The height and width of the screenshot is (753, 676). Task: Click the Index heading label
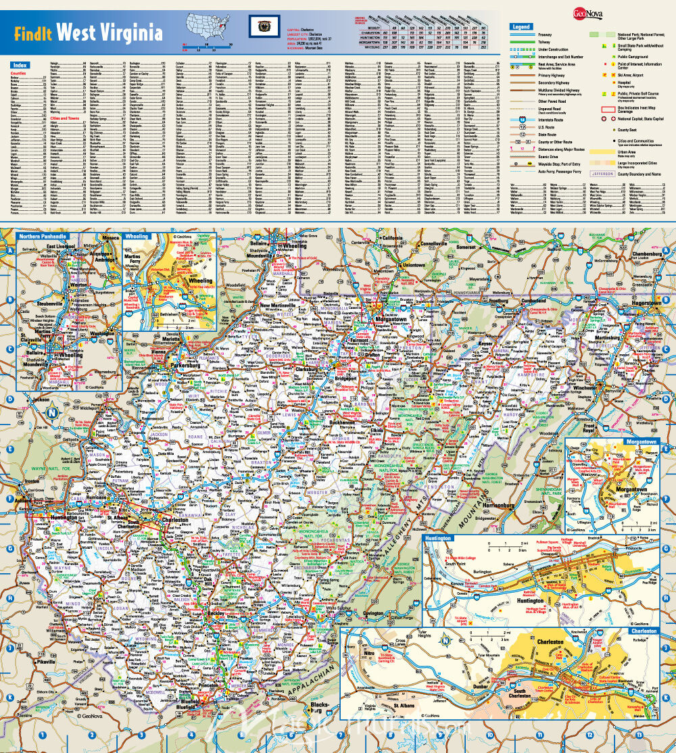20,66
